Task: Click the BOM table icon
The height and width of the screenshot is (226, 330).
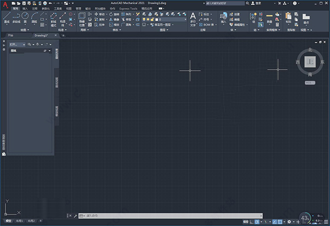Action: (x=201, y=25)
